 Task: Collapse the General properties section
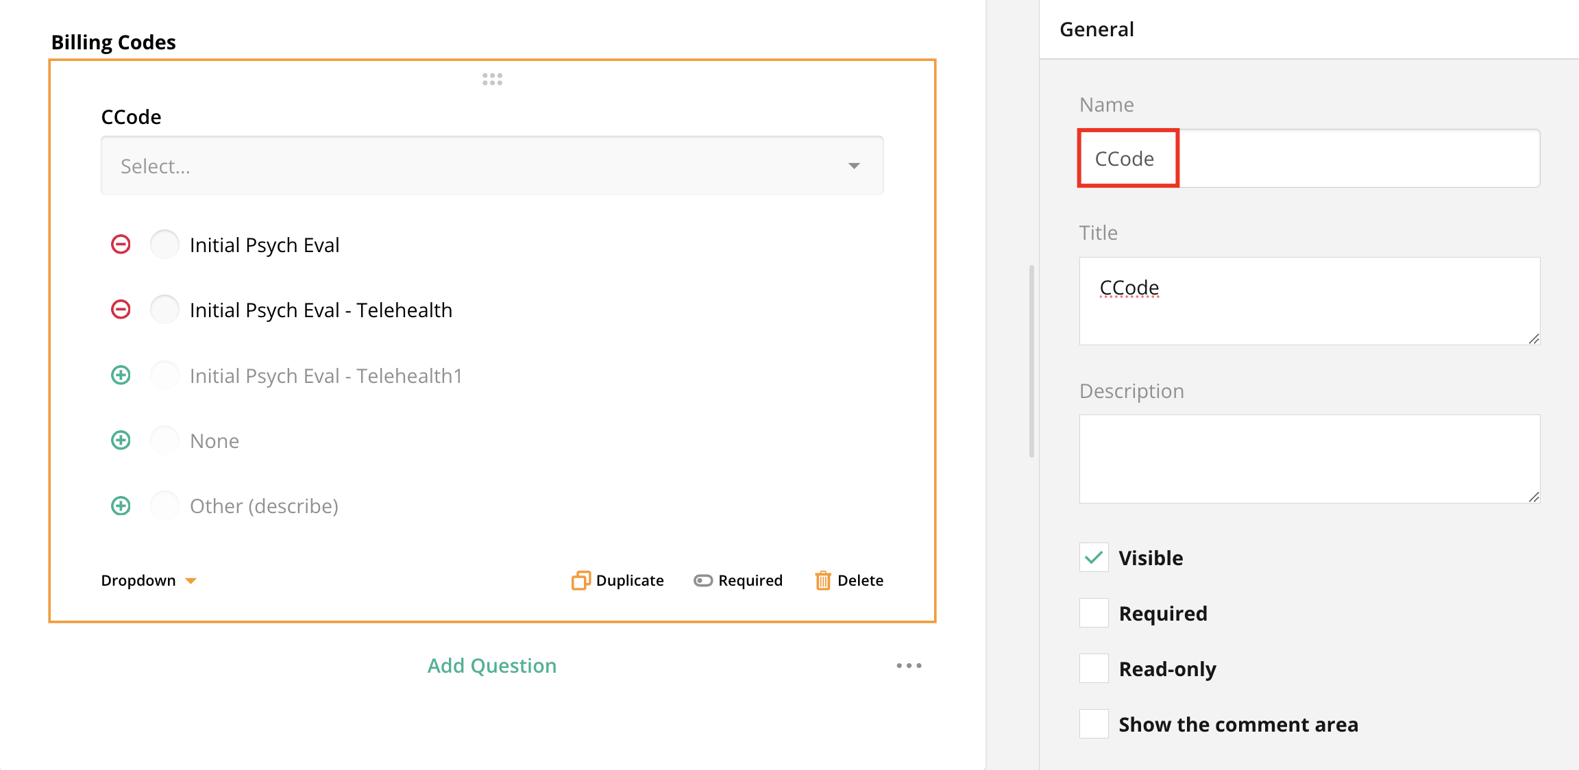[1097, 29]
